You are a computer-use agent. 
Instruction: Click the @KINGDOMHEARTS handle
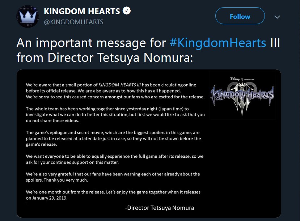[x=73, y=22]
